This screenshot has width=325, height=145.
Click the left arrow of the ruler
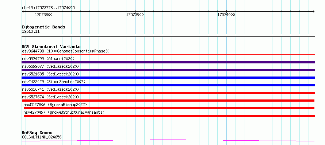(x=23, y=12)
